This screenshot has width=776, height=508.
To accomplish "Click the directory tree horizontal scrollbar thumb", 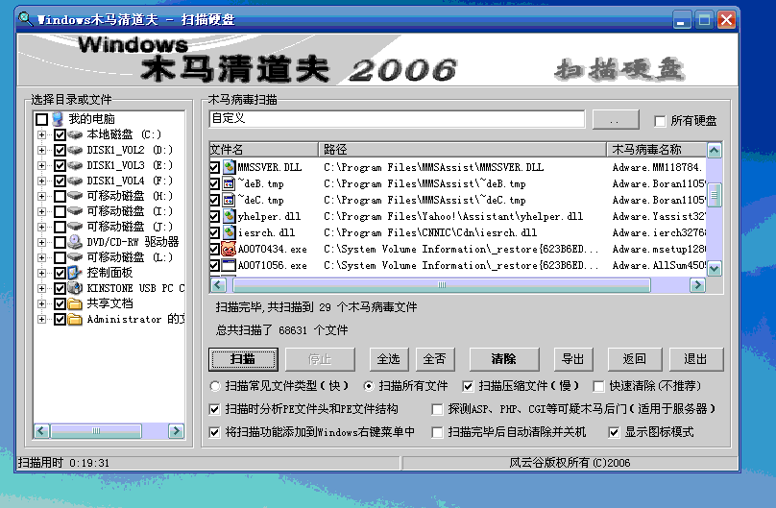I will [x=96, y=431].
